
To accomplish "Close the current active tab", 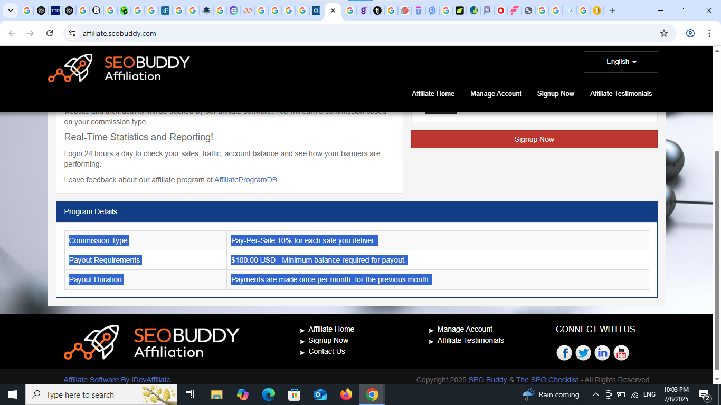I will pyautogui.click(x=333, y=11).
